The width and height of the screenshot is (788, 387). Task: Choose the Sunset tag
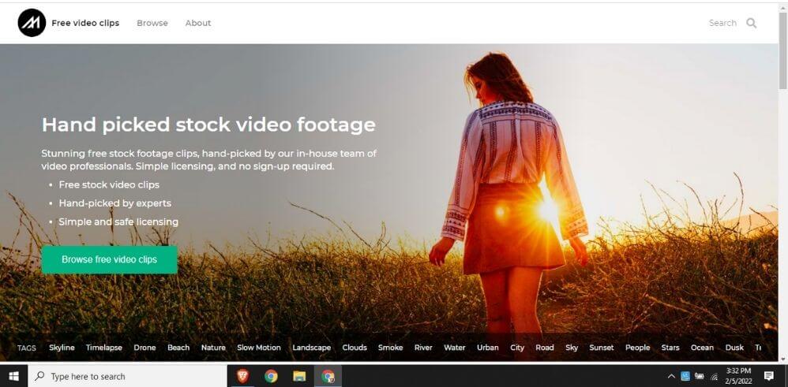[x=602, y=348]
